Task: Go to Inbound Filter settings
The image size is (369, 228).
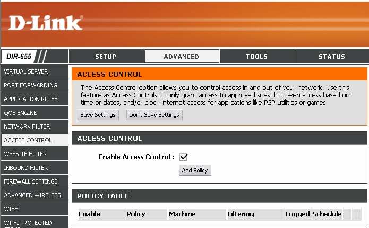Action: 35,168
